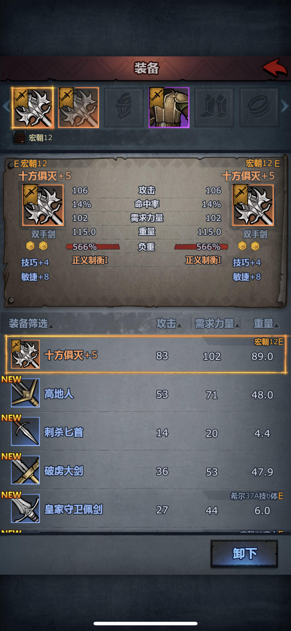Click the 卸下 unequip button
The width and height of the screenshot is (291, 631).
tap(244, 554)
